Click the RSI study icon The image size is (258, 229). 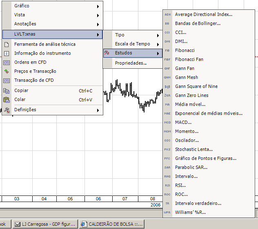click(167, 186)
